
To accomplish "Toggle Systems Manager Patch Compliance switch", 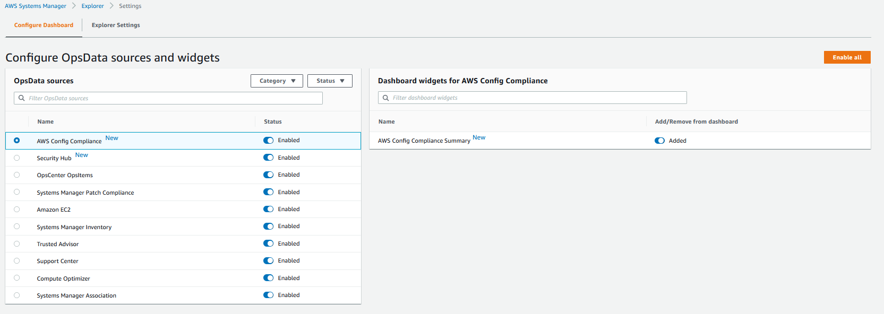I will click(269, 192).
